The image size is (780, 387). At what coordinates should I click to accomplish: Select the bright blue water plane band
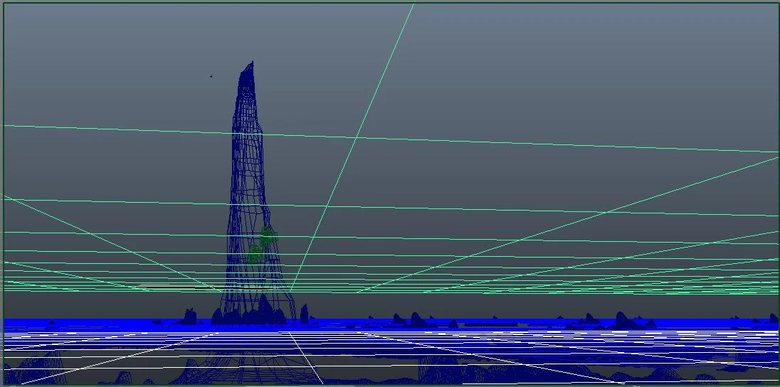390,324
